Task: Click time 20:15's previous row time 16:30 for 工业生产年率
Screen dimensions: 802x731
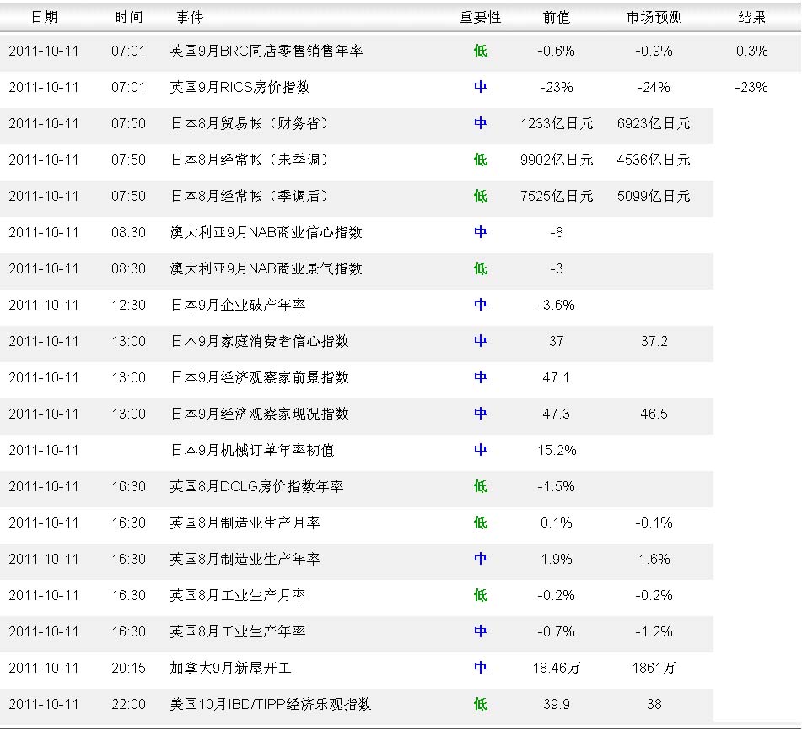Action: (x=128, y=632)
